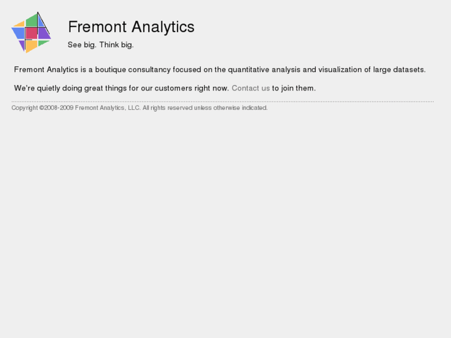Click the small green bottom-right logo piece

(42, 43)
